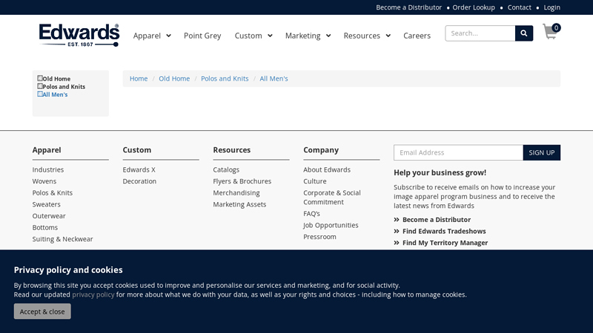This screenshot has height=333, width=593.
Task: Open Wovens footer link
Action: [x=44, y=181]
